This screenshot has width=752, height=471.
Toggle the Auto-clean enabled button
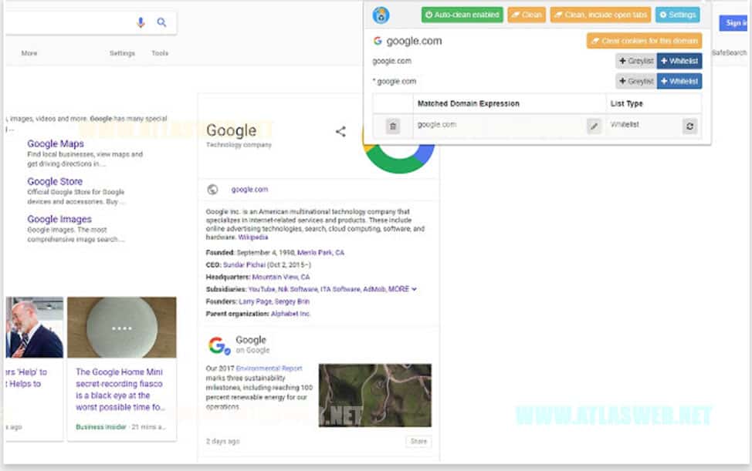(462, 15)
